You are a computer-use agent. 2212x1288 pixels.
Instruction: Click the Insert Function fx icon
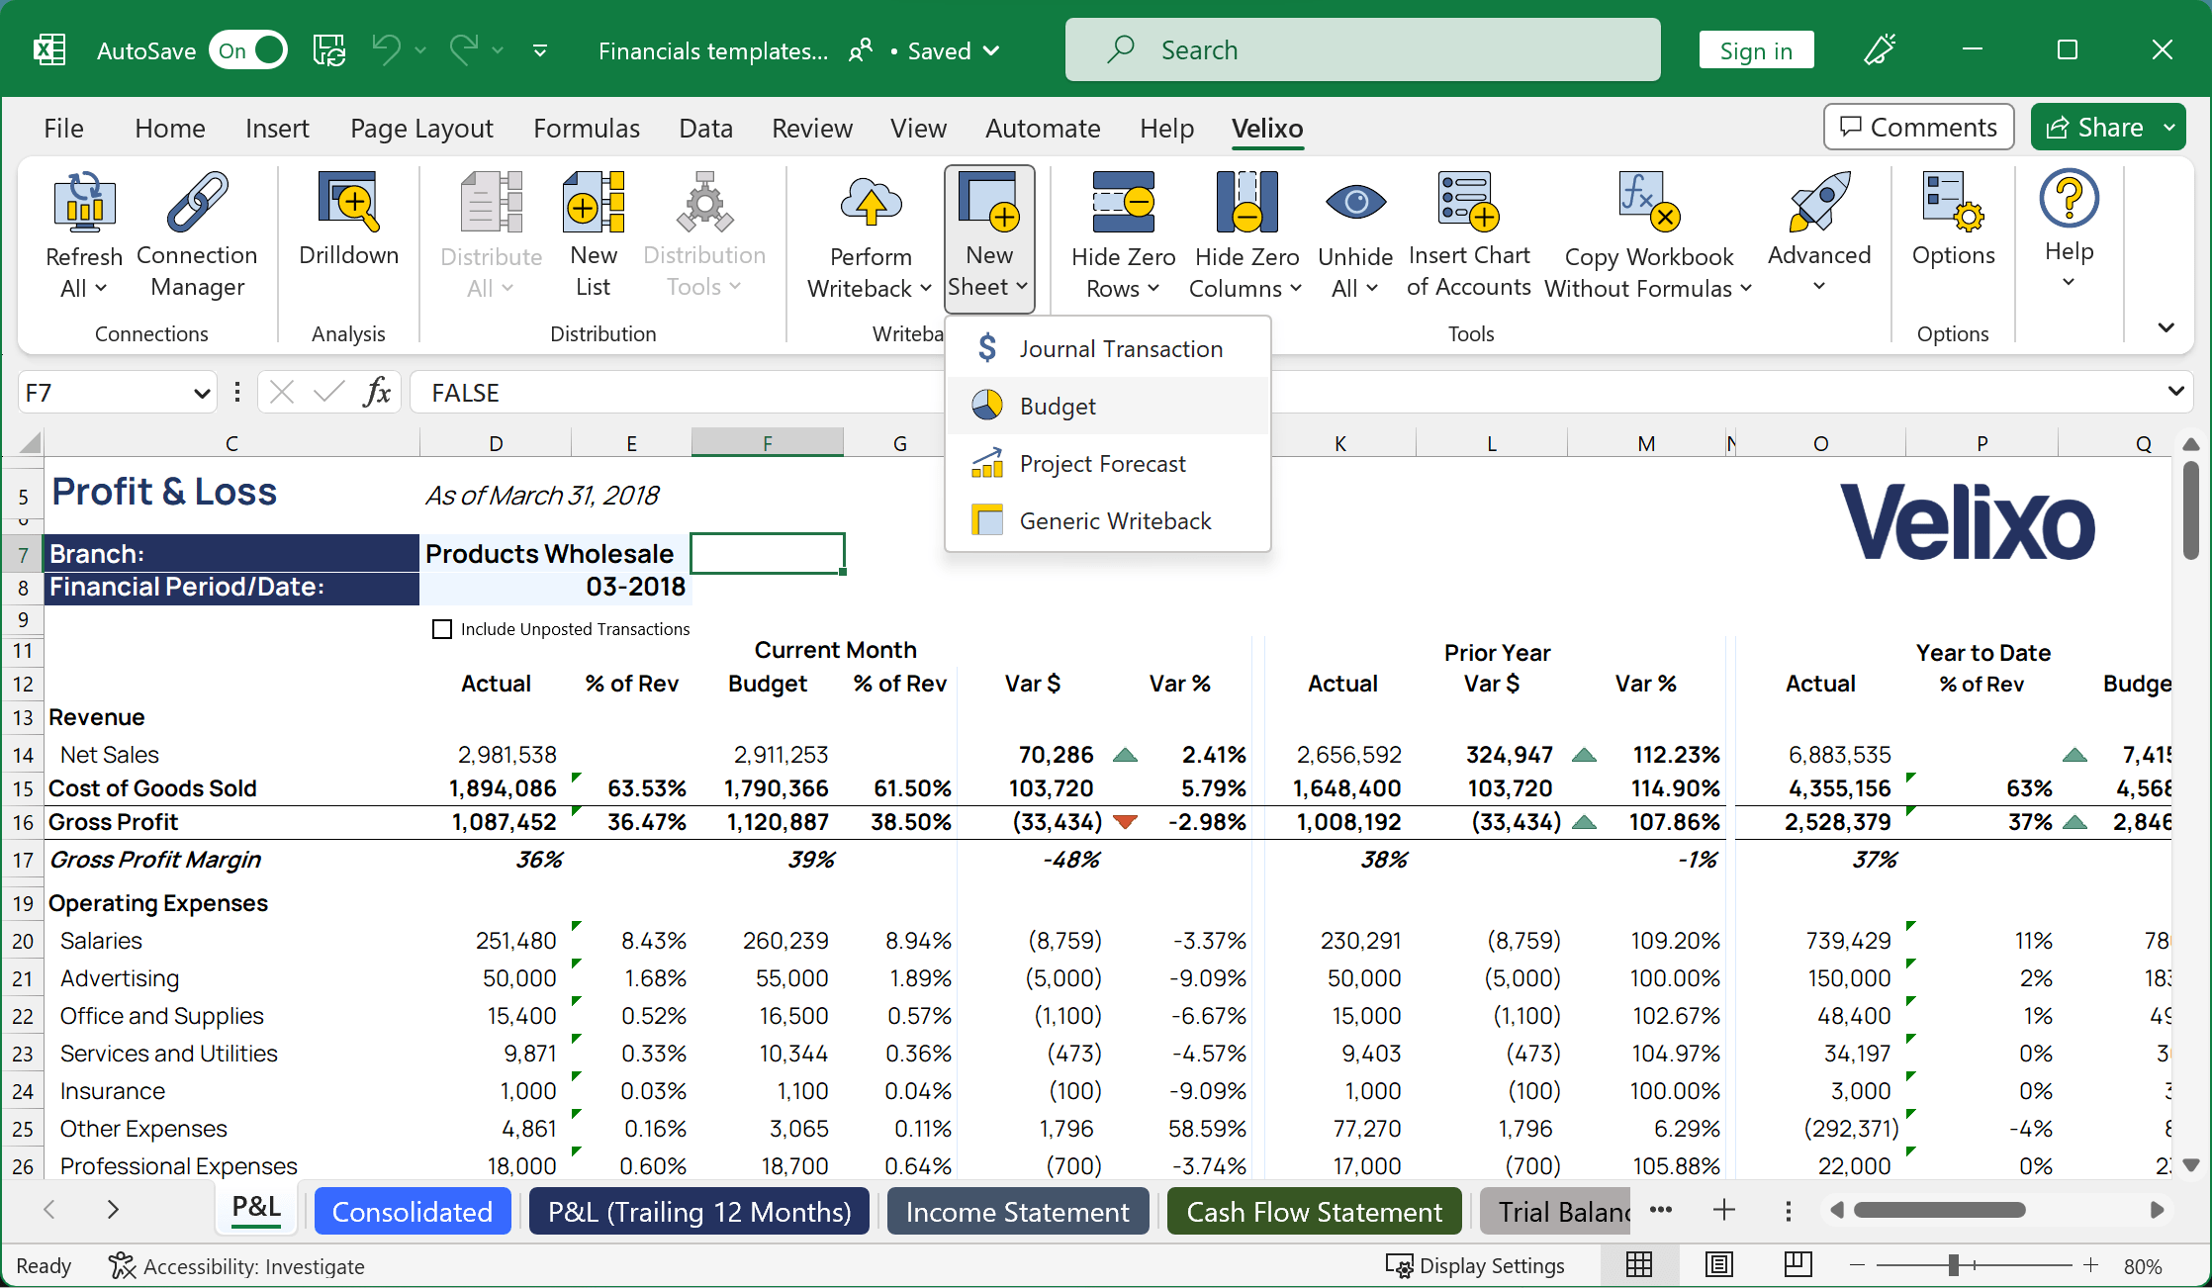(x=377, y=393)
